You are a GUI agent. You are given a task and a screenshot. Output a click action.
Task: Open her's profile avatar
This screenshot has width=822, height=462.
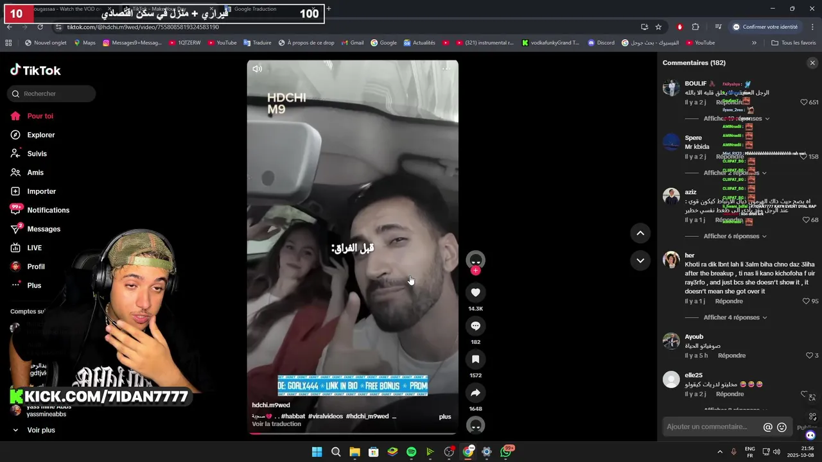pyautogui.click(x=671, y=260)
